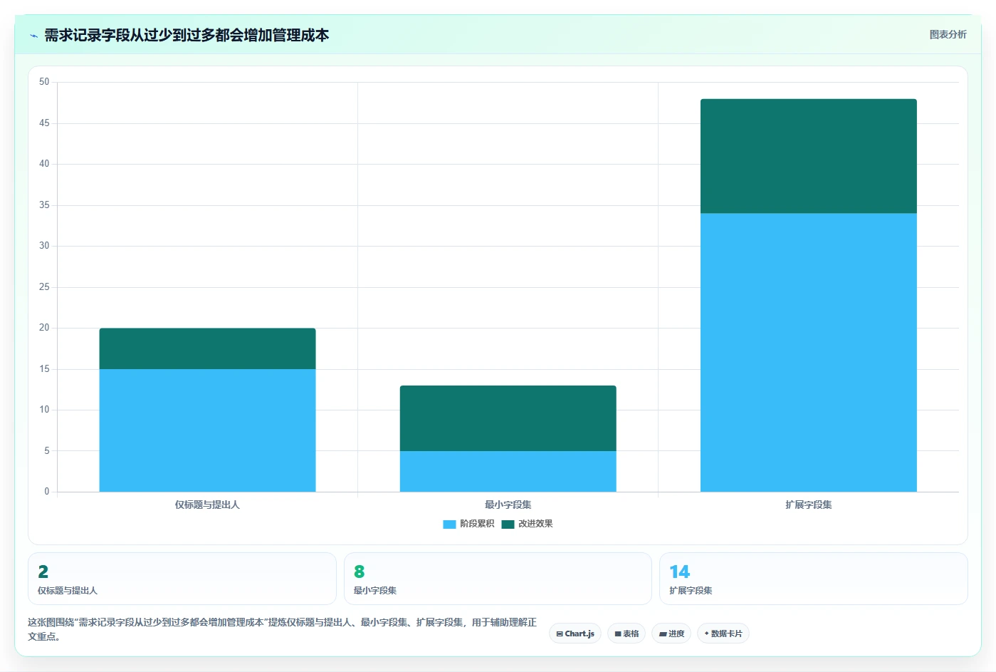Click the diamond icon inside the 数据卡片 chip
Viewport: 996px width, 672px height.
point(706,633)
